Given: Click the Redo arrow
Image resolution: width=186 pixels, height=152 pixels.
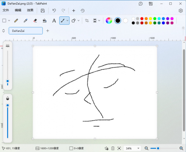Looking at the screenshot, I should click(x=63, y=11).
